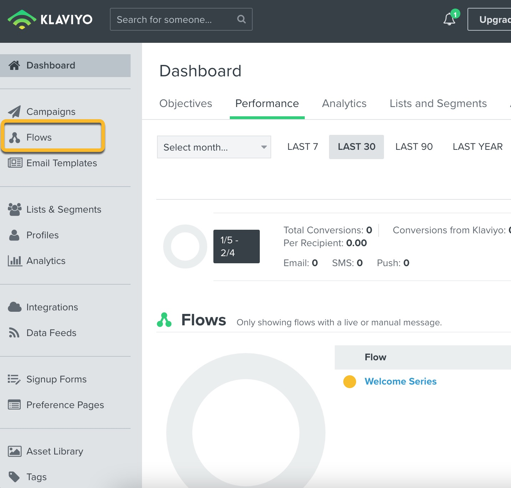Switch to Lists and Segments tab
The width and height of the screenshot is (511, 488).
tap(438, 103)
